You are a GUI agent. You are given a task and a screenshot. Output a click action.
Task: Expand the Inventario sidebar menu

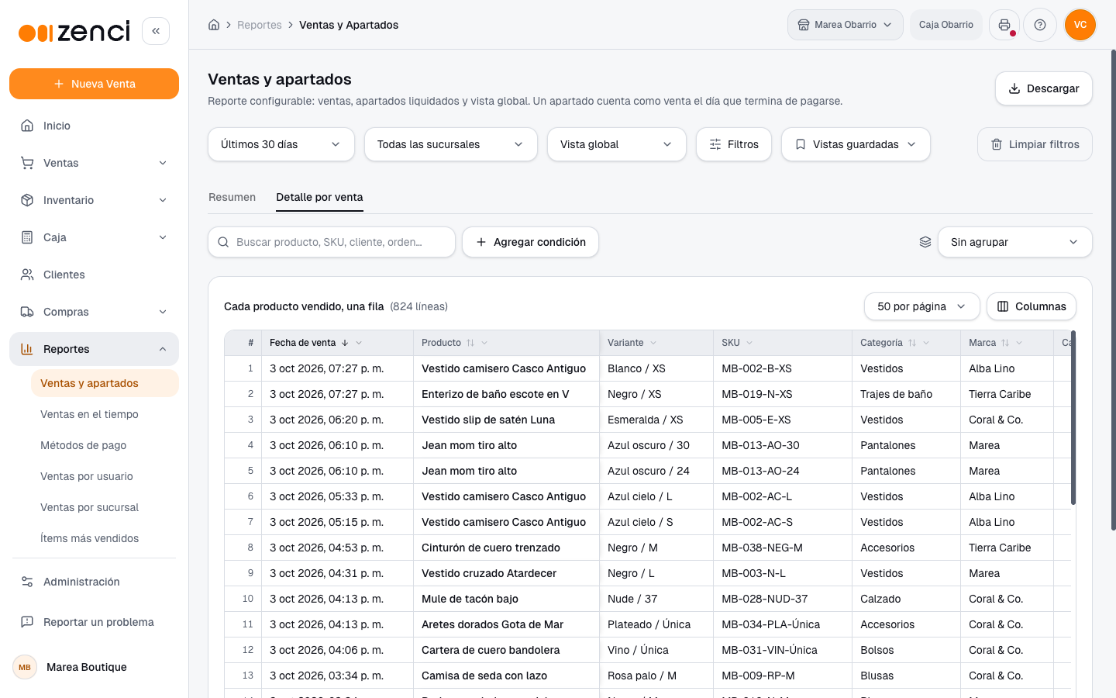[94, 200]
